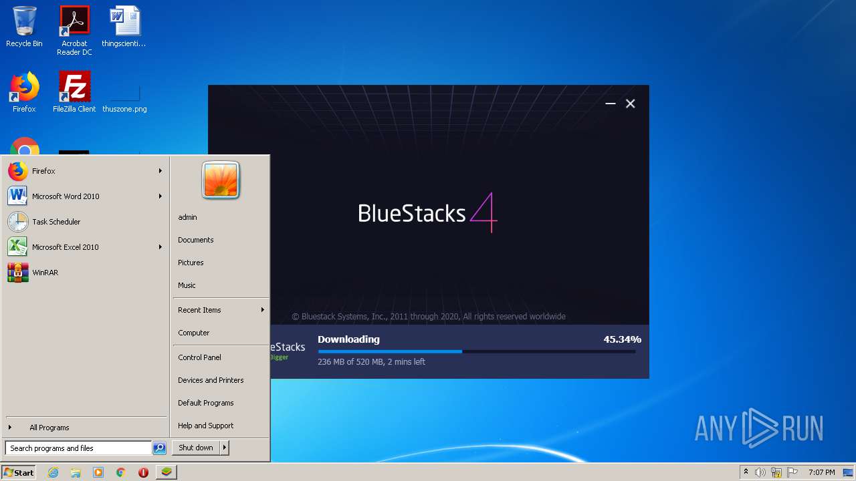Screen dimensions: 856x481
Task: Open the admin user folder
Action: coord(187,217)
